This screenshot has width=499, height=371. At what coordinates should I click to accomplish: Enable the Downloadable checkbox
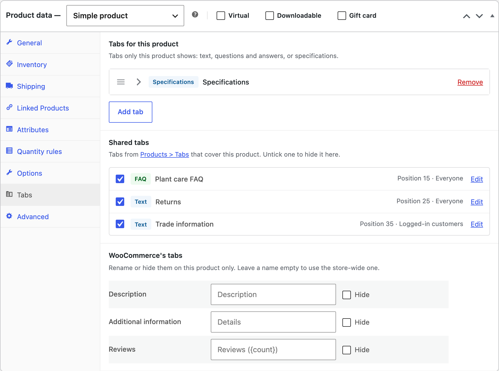click(270, 16)
